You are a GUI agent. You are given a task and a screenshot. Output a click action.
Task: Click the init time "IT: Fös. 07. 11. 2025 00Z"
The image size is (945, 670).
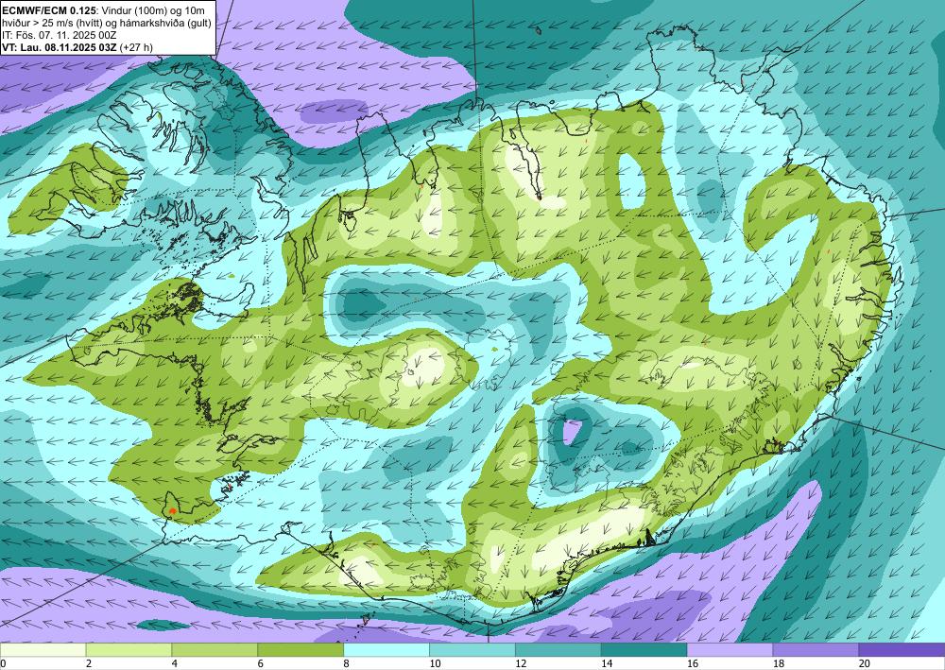[59, 35]
